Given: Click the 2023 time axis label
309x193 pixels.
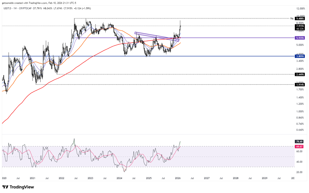Looking at the screenshot, I should pos(90,178).
